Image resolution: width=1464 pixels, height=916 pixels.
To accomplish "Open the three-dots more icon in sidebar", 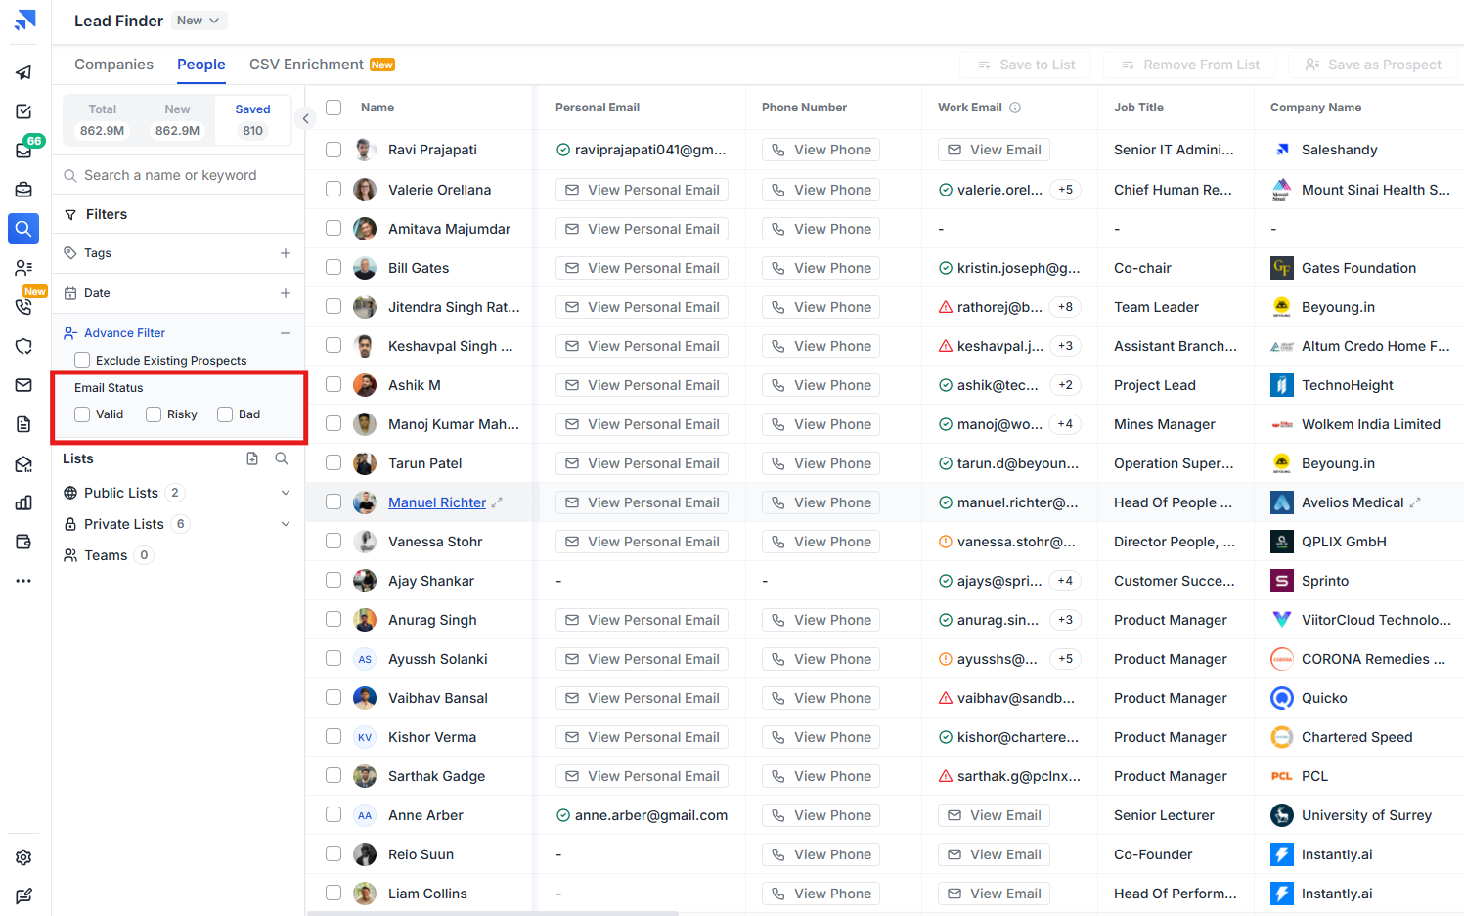I will pyautogui.click(x=23, y=581).
